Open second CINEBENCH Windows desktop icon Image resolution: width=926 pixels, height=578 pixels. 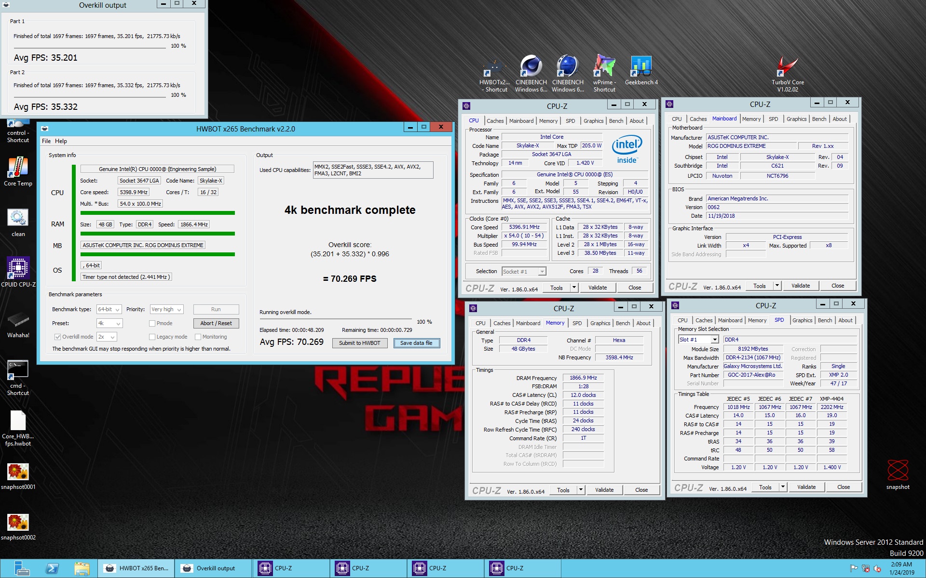click(x=568, y=74)
